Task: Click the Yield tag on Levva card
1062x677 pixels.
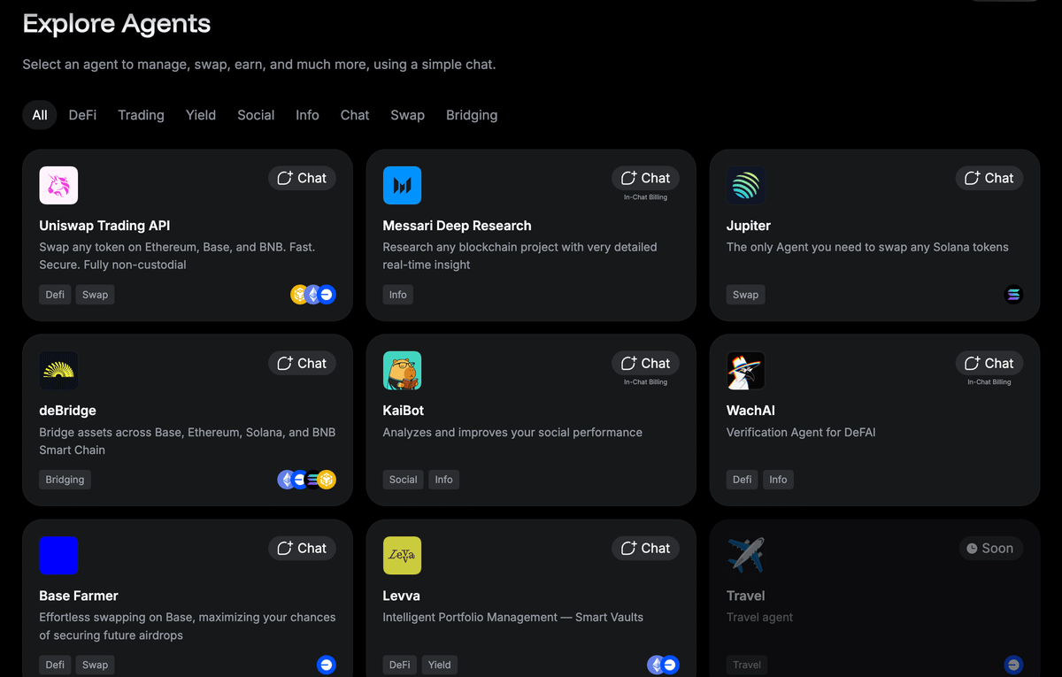Action: 440,665
